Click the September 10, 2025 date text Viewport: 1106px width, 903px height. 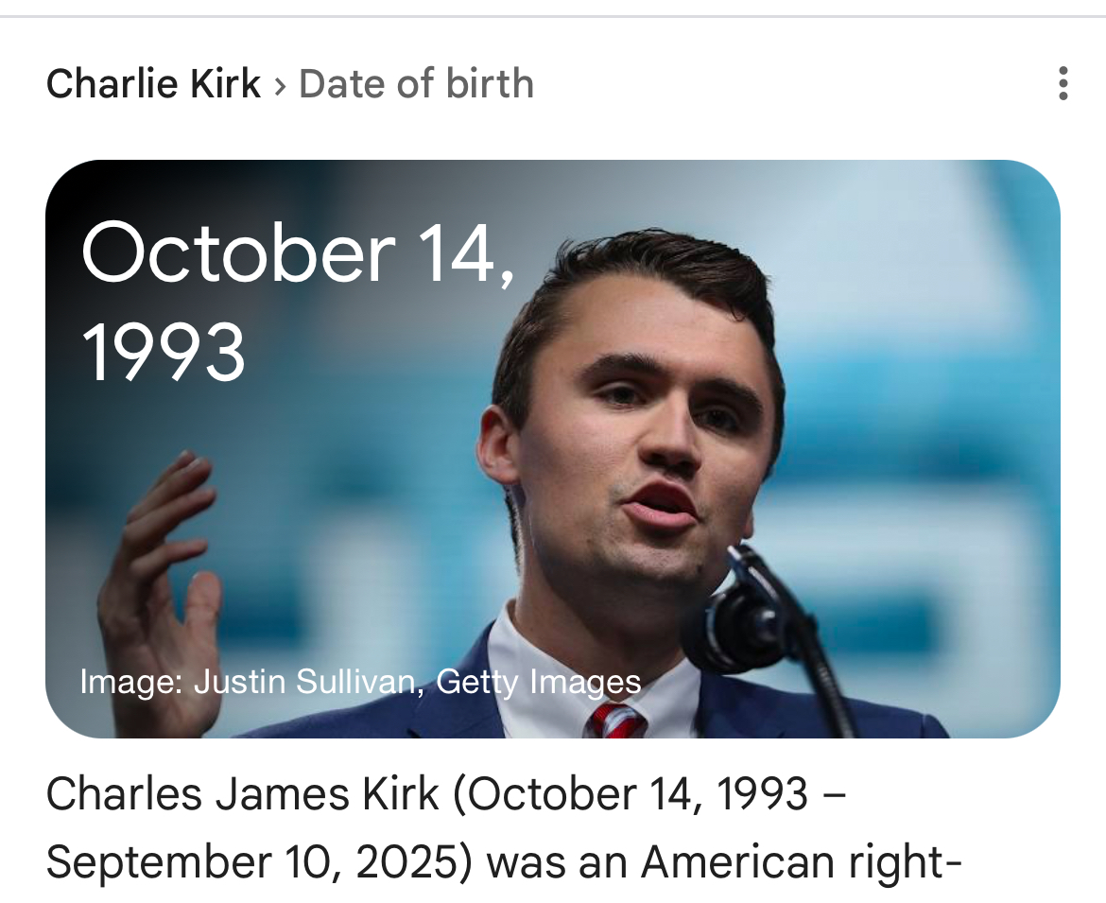tap(257, 861)
